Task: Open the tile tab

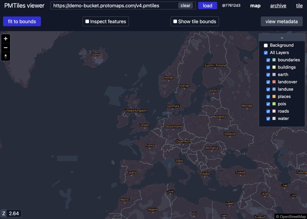Action: tap(299, 6)
